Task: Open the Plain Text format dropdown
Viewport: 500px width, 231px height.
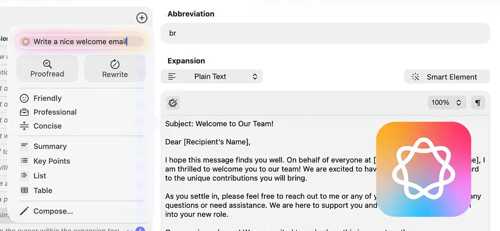Action: [212, 76]
